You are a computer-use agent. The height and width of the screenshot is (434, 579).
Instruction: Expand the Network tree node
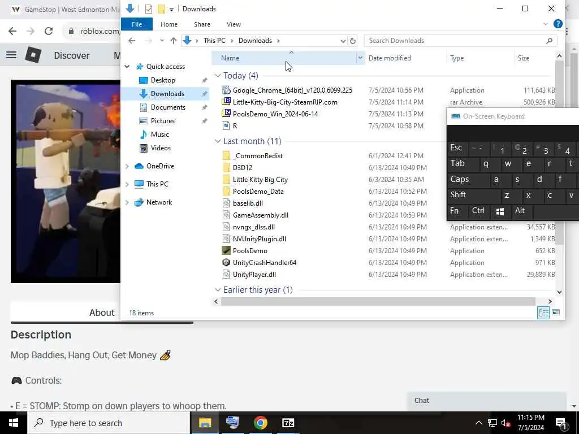(x=127, y=202)
